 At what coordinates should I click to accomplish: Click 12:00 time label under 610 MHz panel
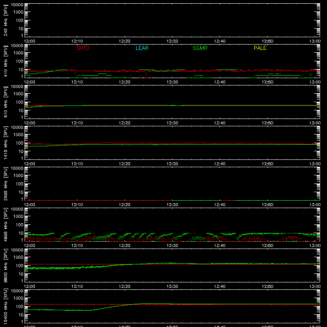click(29, 123)
